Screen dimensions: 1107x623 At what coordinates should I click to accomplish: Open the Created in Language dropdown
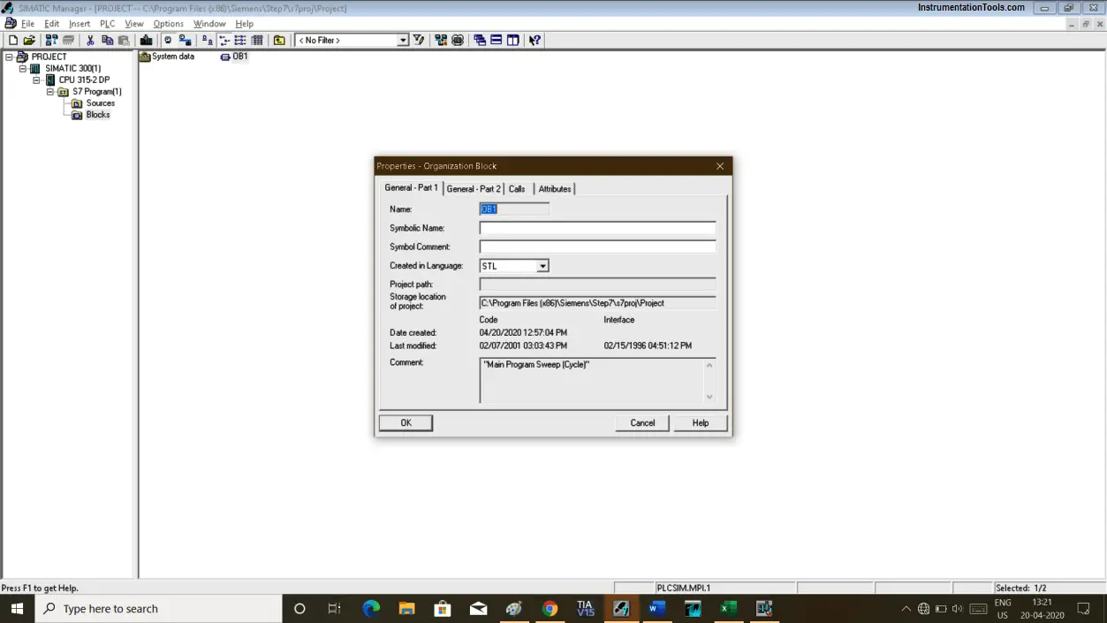point(542,266)
